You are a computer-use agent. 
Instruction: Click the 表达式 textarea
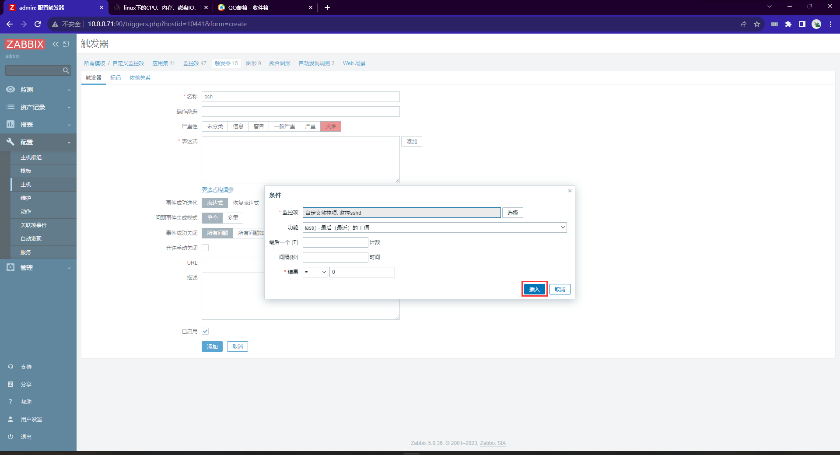point(301,160)
